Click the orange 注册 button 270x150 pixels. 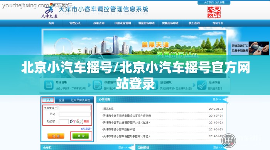[x=56, y=136]
